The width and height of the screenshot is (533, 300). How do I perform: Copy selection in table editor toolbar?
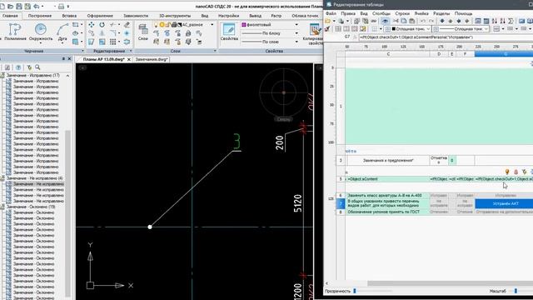click(403, 21)
